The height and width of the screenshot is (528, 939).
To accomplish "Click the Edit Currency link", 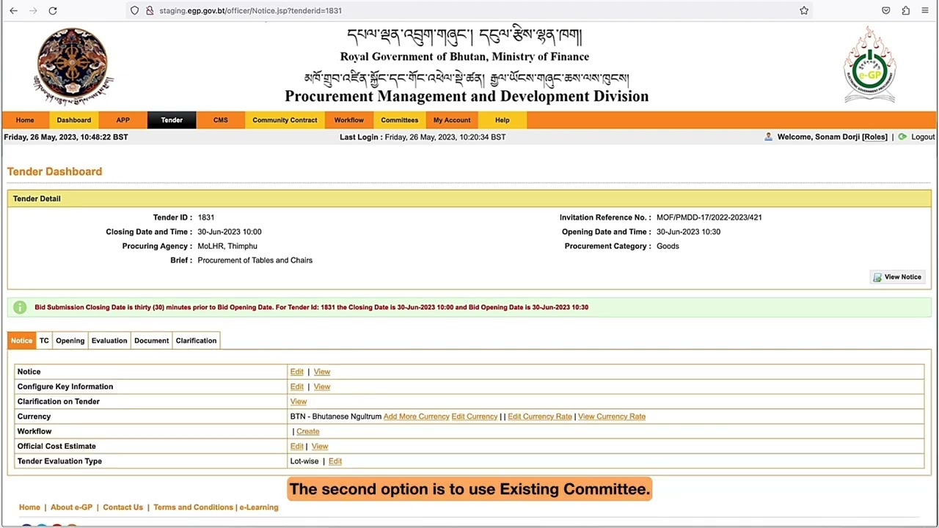I will pos(475,417).
